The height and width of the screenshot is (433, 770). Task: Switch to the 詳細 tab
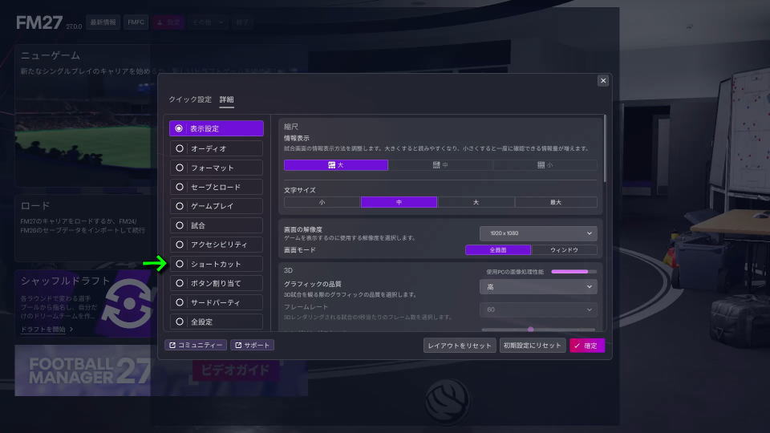pyautogui.click(x=226, y=99)
